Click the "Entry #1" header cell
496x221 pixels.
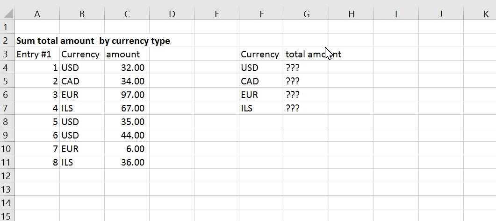click(x=37, y=54)
